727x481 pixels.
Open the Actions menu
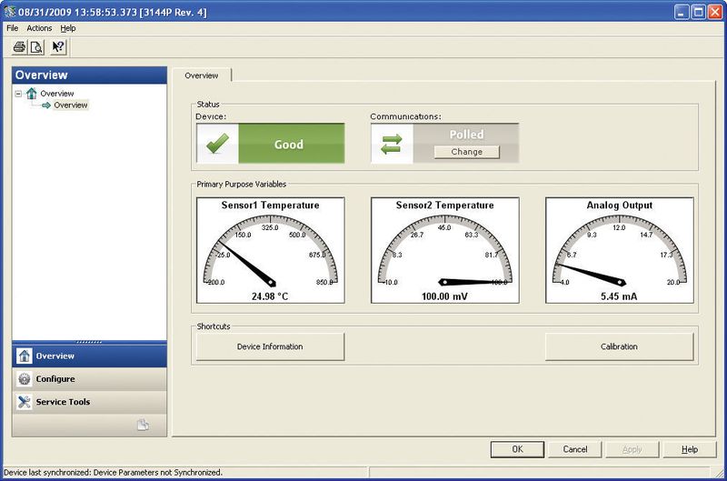(x=39, y=28)
